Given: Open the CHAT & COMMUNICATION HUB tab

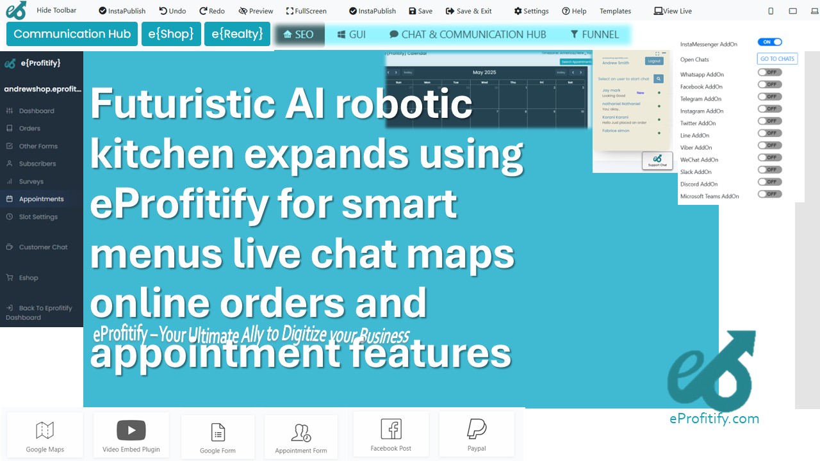Looking at the screenshot, I should (470, 35).
